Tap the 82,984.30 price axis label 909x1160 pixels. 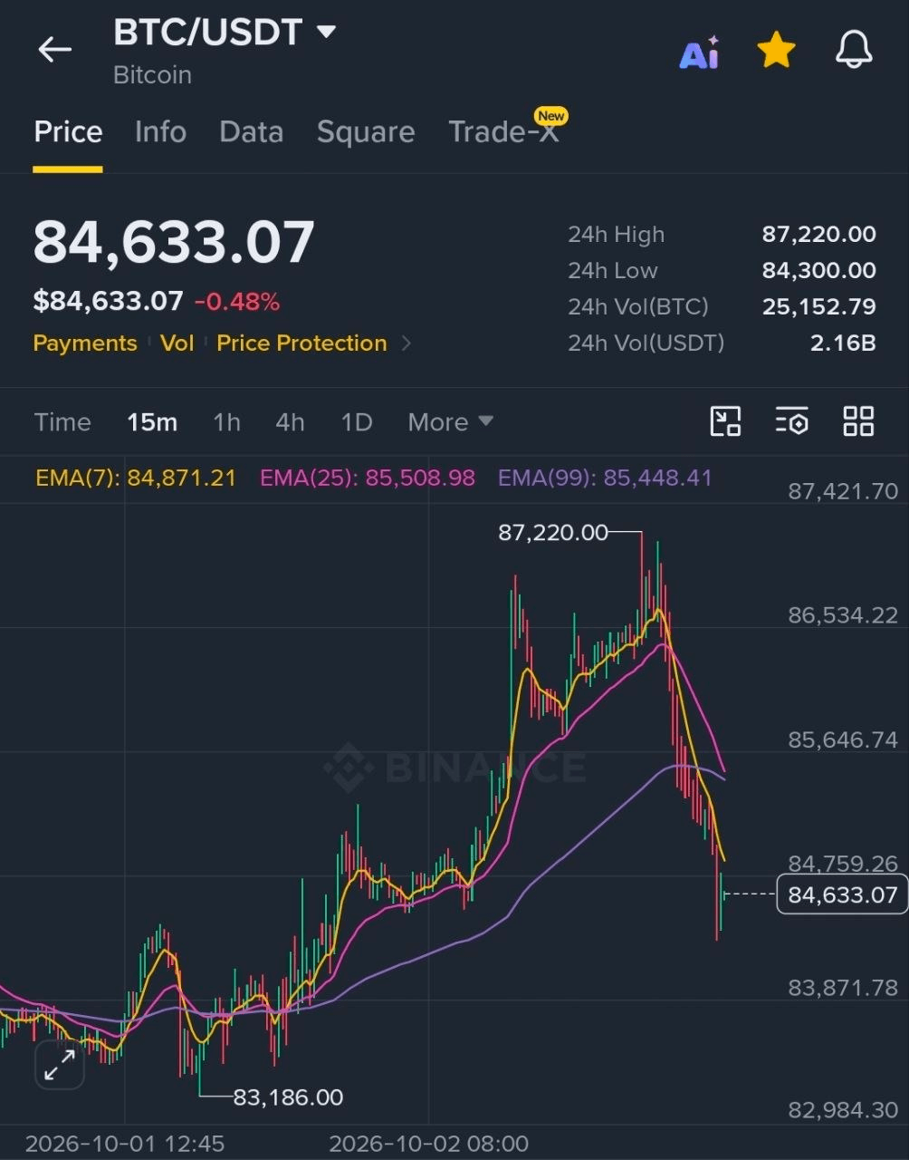843,1110
